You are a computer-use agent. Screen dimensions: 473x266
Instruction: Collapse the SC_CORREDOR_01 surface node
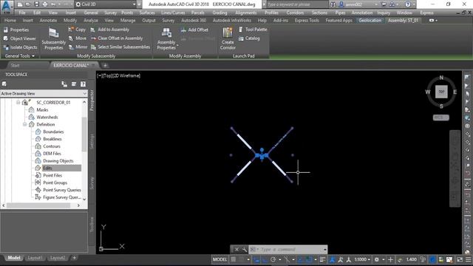coord(18,103)
